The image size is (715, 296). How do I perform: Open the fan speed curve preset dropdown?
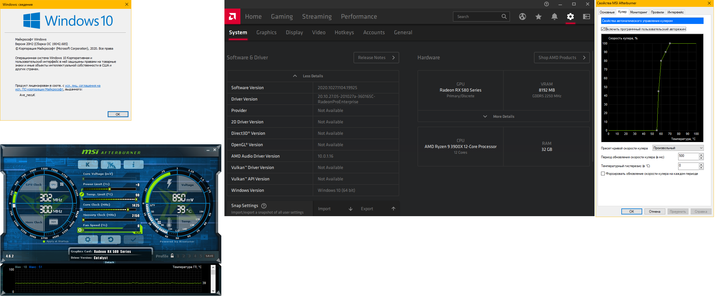(x=678, y=148)
